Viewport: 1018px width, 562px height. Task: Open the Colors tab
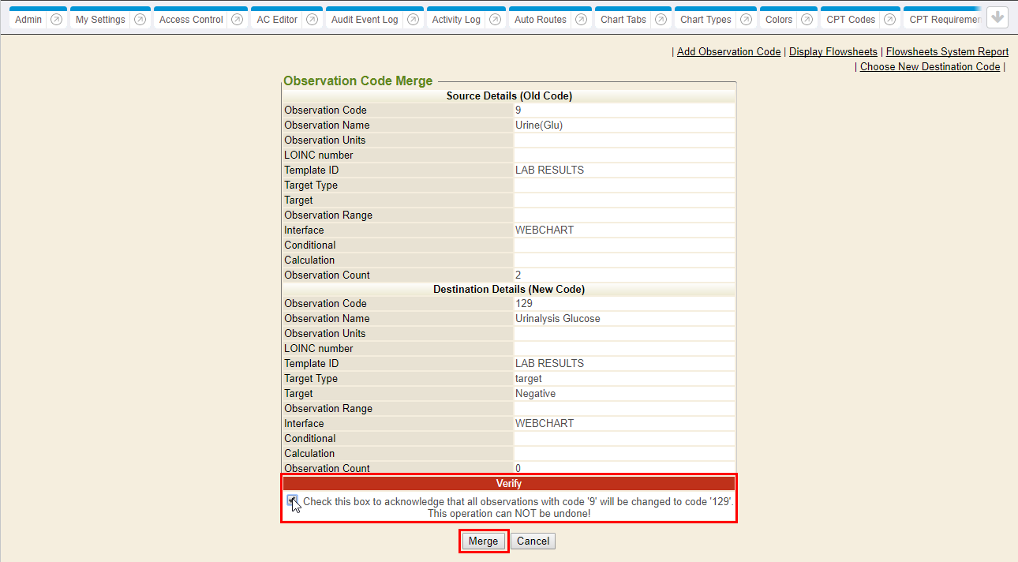point(779,20)
